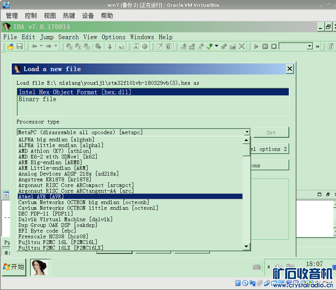Select ARM Little-endian [ARM] processor

pos(53,168)
